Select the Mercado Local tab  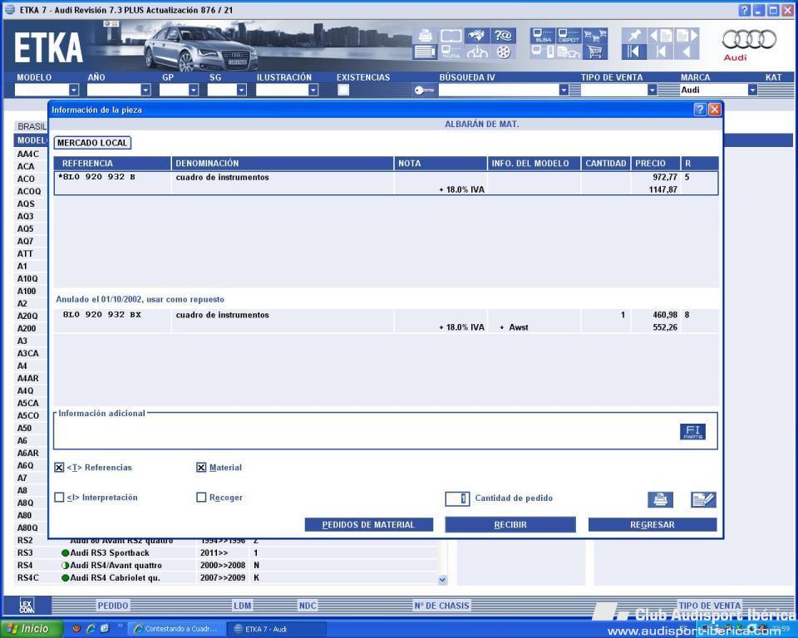pos(92,143)
